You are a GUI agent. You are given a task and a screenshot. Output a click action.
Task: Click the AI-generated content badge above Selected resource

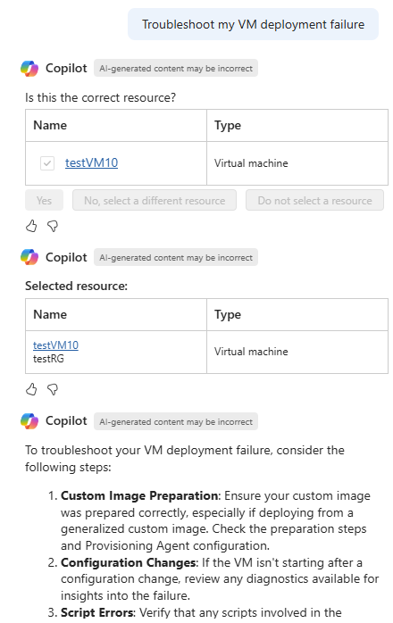(176, 257)
